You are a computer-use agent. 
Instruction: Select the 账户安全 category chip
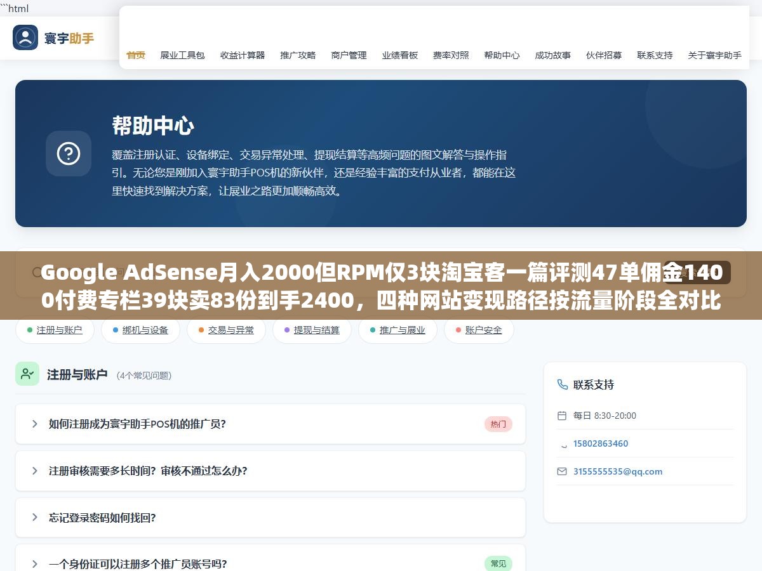click(x=479, y=330)
